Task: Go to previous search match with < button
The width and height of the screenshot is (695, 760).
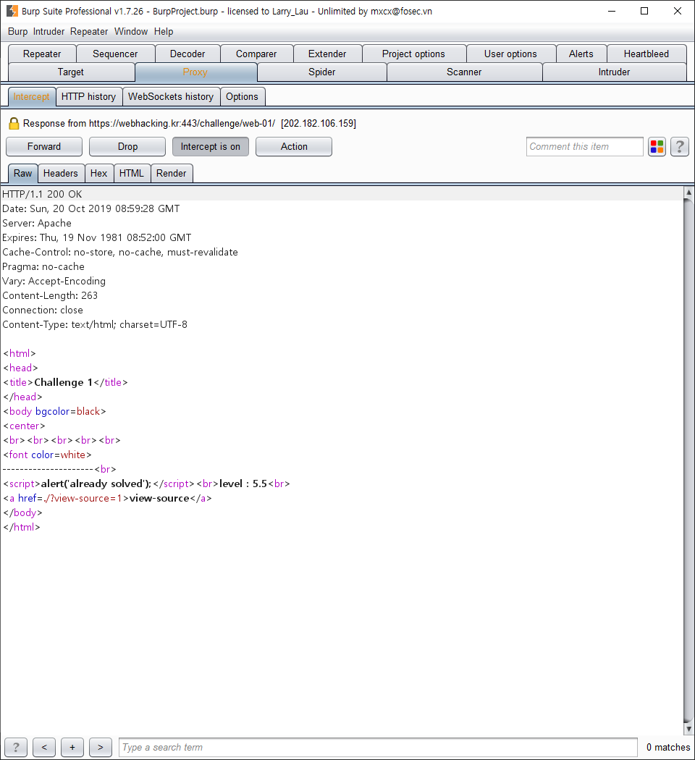Action: (44, 747)
